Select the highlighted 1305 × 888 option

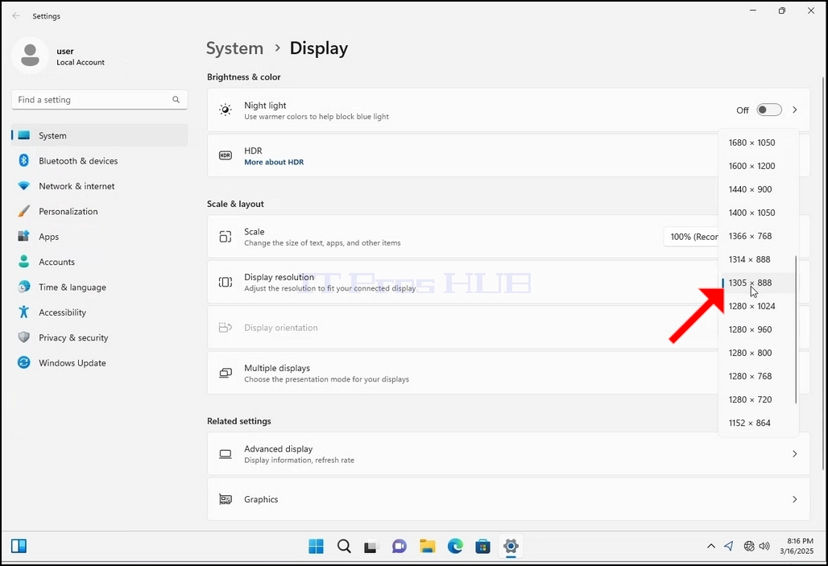pyautogui.click(x=758, y=283)
